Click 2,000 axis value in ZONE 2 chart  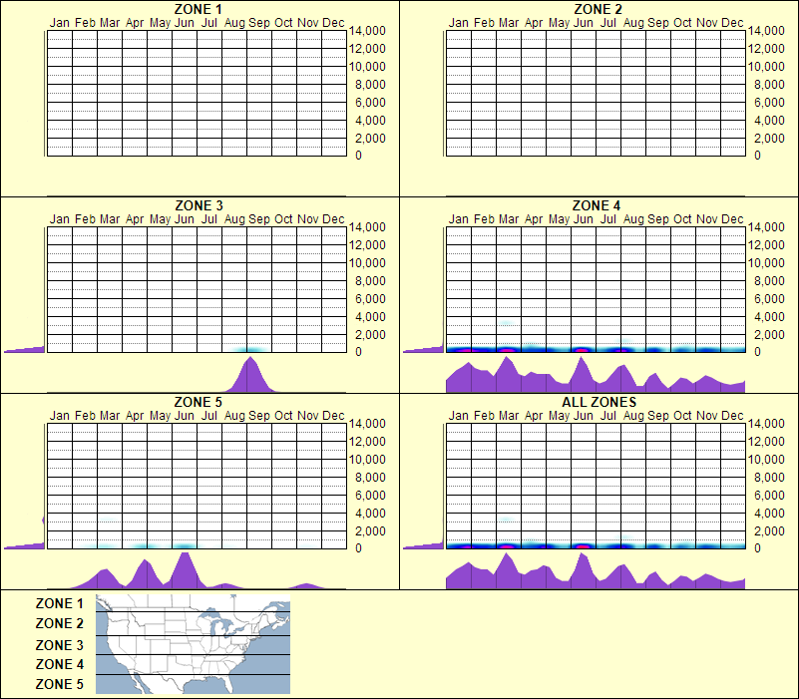click(x=769, y=138)
